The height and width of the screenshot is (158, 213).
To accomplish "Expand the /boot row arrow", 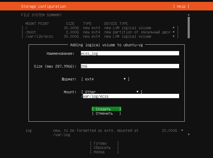I will pyautogui.click(x=174, y=32).
